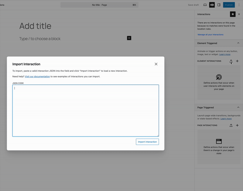Viewport: 243px width, 191px height.
Task: Click the page interactions window icon placeholder
Action: (219, 141)
